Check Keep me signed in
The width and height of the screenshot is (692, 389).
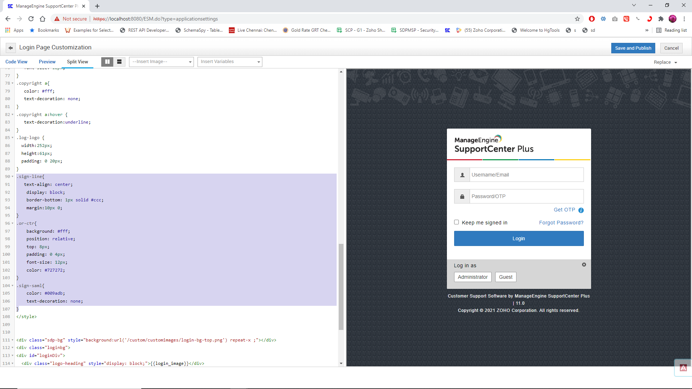click(x=457, y=222)
